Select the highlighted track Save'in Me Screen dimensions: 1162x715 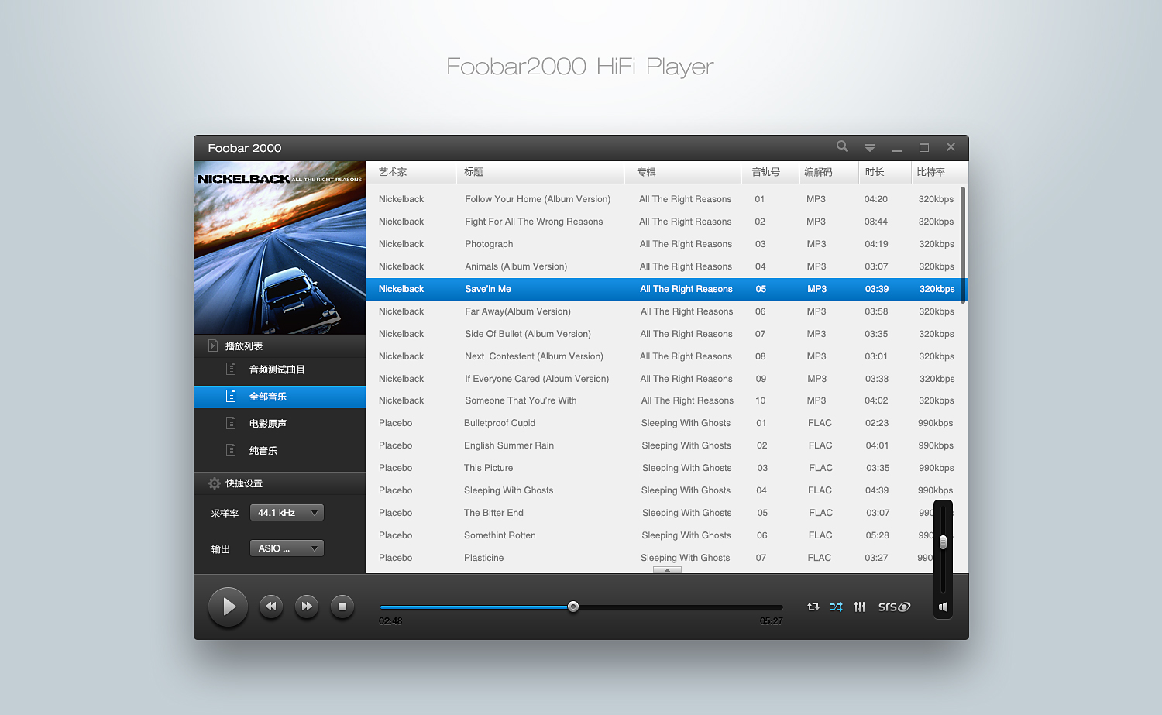point(667,289)
